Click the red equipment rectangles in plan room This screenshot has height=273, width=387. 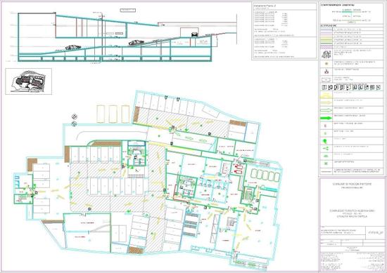coord(239,169)
